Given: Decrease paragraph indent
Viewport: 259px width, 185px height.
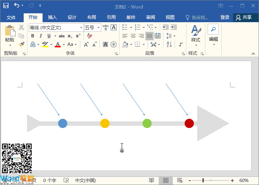Looking at the screenshot, I should [166, 27].
